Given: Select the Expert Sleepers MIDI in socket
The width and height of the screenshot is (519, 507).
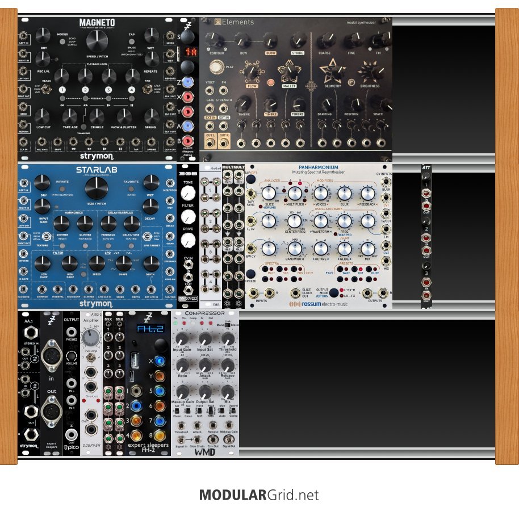Looking at the screenshot, I should tap(51, 355).
